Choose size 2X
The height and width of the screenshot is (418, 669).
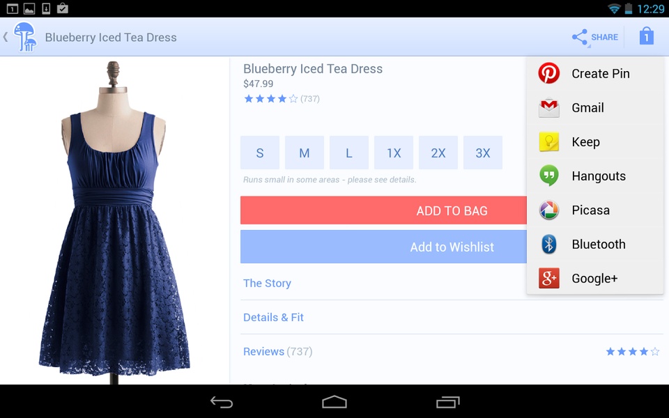[x=438, y=153]
